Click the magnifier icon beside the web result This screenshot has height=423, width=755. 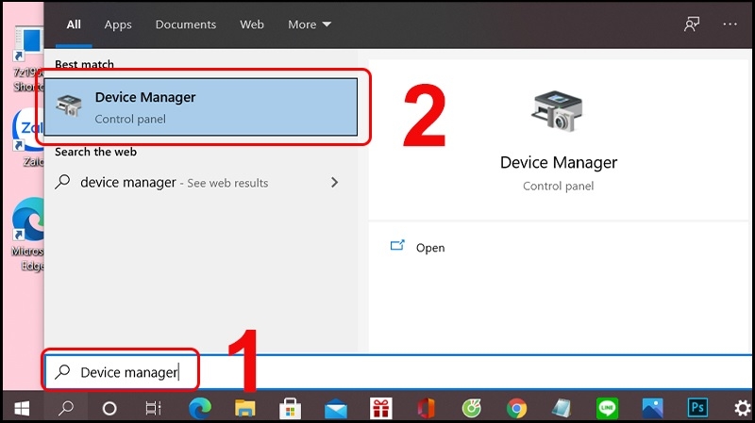pyautogui.click(x=62, y=182)
